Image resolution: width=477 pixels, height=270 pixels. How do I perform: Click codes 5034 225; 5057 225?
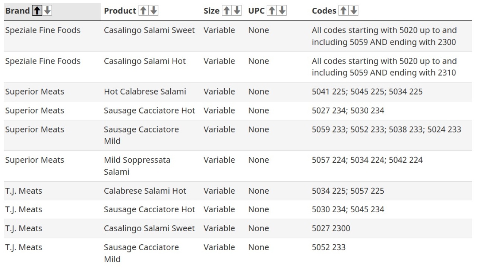click(x=348, y=191)
